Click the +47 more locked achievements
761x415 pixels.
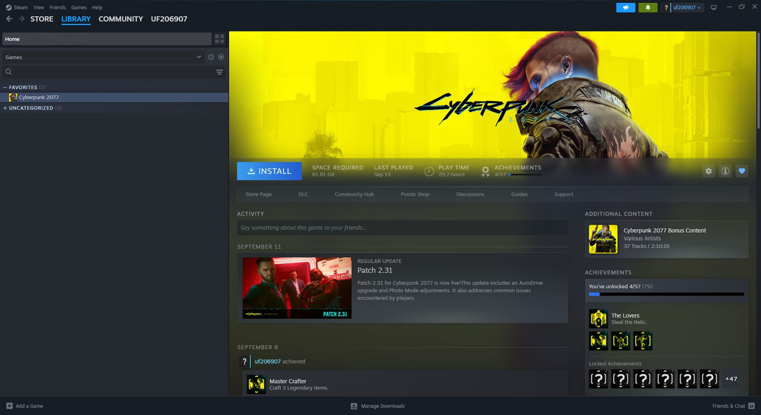731,379
